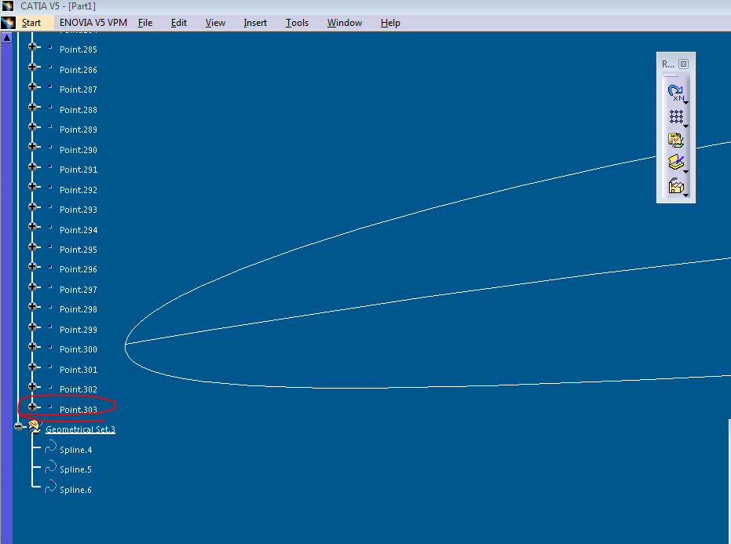731x544 pixels.
Task: Open dropdown arrow beside the factory icon
Action: (686, 195)
